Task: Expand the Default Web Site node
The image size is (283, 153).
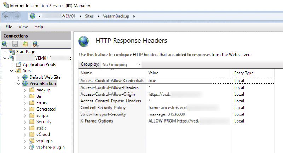Action: [x=18, y=78]
